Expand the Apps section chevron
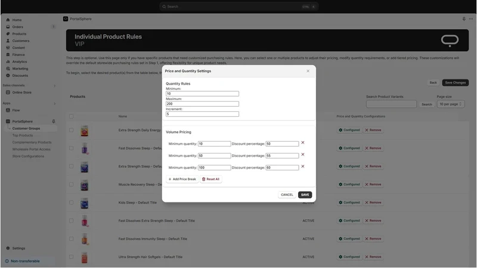Image resolution: width=477 pixels, height=268 pixels. pos(54,104)
